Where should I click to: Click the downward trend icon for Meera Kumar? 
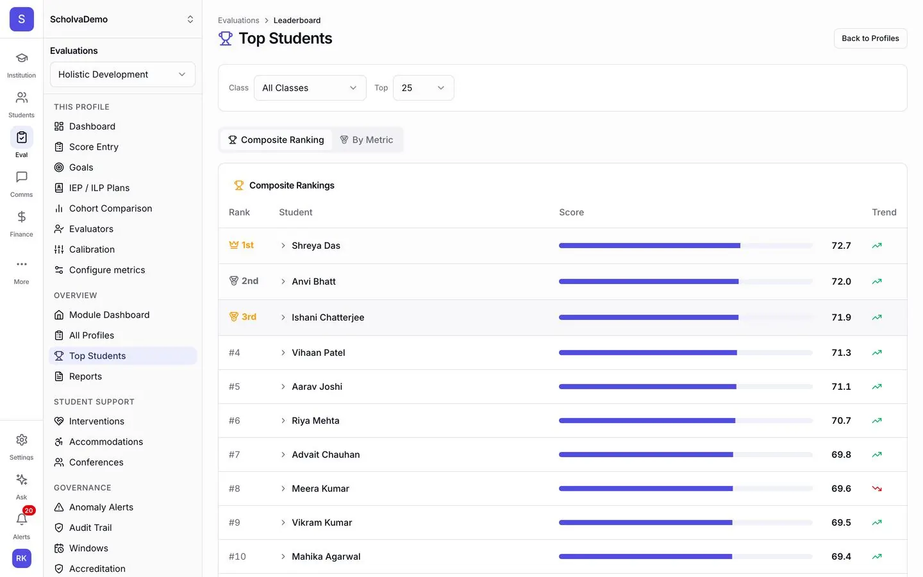pyautogui.click(x=877, y=489)
